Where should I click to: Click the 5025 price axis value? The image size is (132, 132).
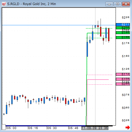[x=126, y=120]
